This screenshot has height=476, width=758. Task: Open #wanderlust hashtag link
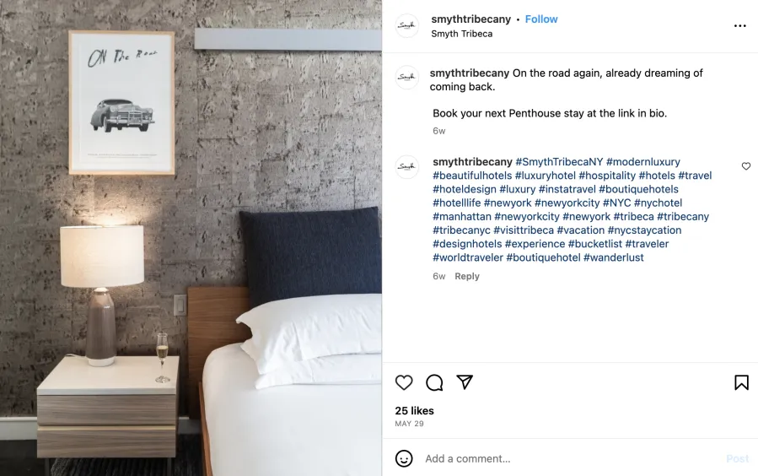coord(614,258)
